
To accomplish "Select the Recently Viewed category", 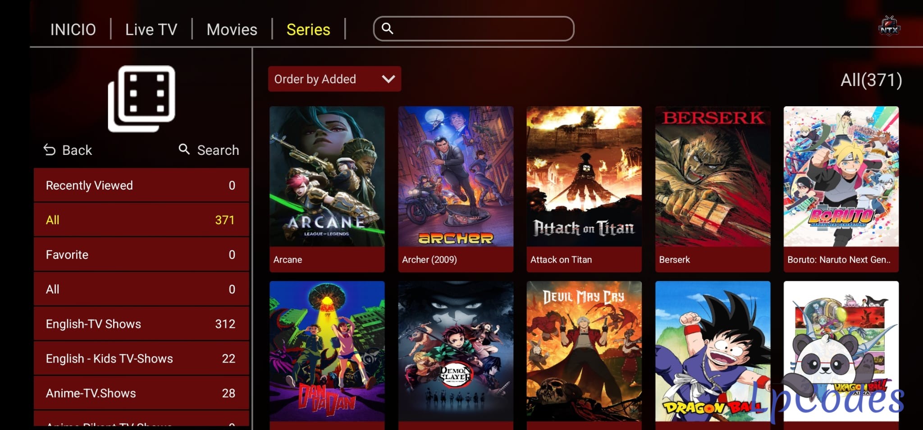I will click(142, 185).
